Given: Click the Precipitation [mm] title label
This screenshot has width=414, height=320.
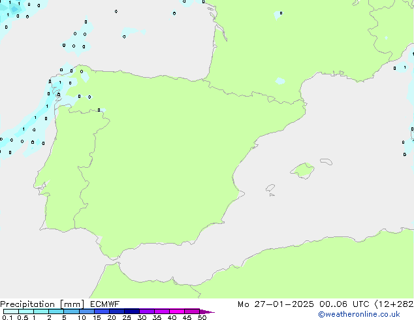Looking at the screenshot, I should (40, 304).
